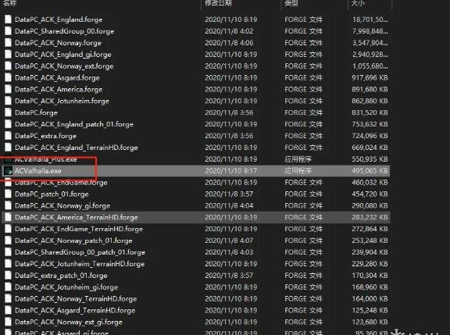Click file icon of DataPC_ACK_America_TerrainHD.forge
This screenshot has width=450, height=335.
click(x=9, y=217)
